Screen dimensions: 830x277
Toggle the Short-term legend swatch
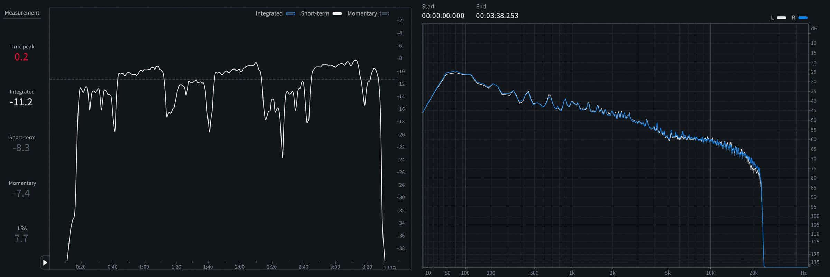click(x=337, y=13)
